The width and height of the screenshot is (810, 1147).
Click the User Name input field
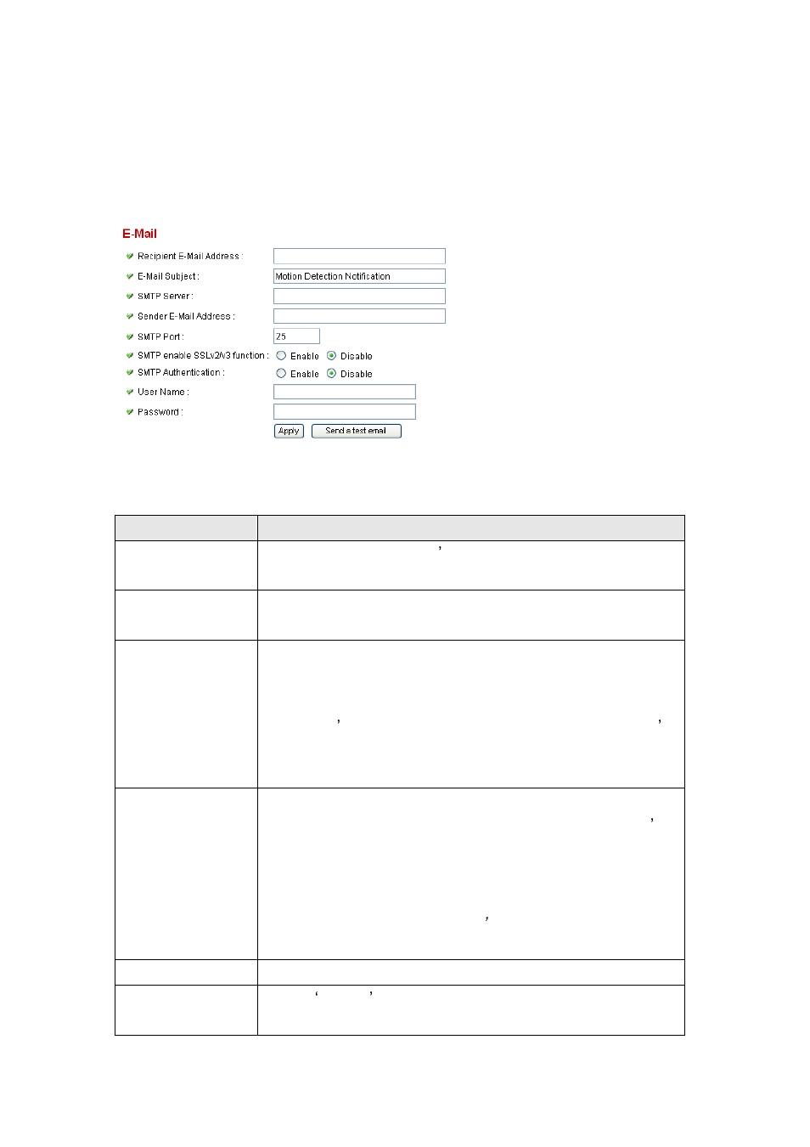(x=345, y=392)
